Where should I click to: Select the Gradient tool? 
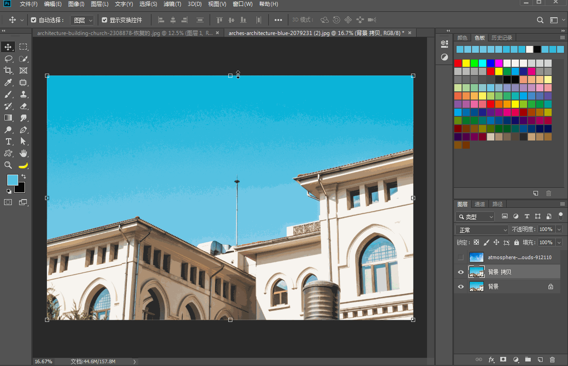coord(8,118)
